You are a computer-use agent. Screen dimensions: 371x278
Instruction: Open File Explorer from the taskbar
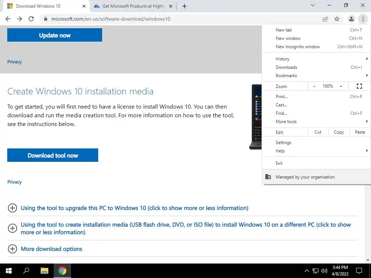tap(44, 271)
